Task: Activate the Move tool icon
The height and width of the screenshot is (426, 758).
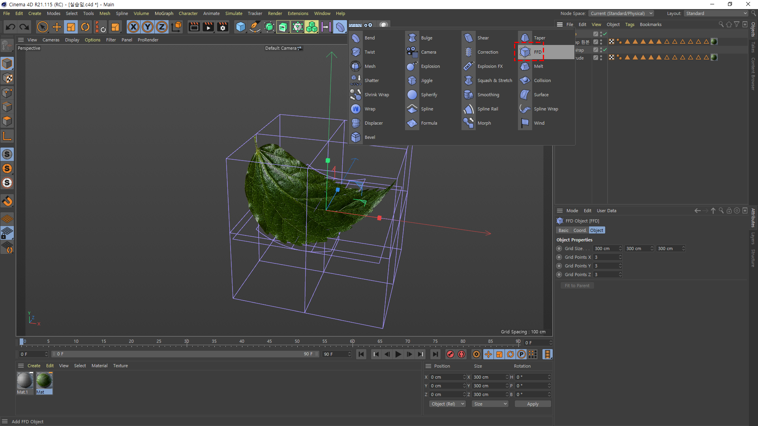Action: 57,27
